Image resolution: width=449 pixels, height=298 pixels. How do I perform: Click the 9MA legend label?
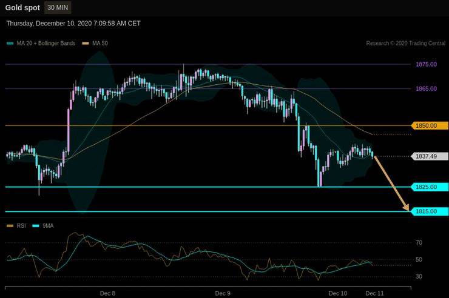tap(48, 226)
